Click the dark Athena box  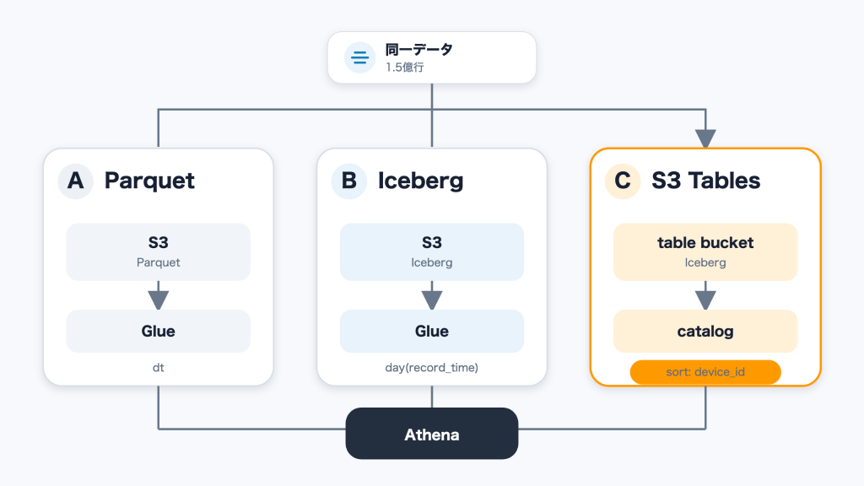pyautogui.click(x=432, y=434)
